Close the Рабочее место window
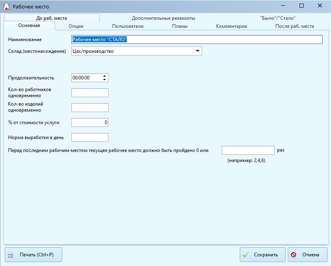This screenshot has width=331, height=266. coord(320,6)
